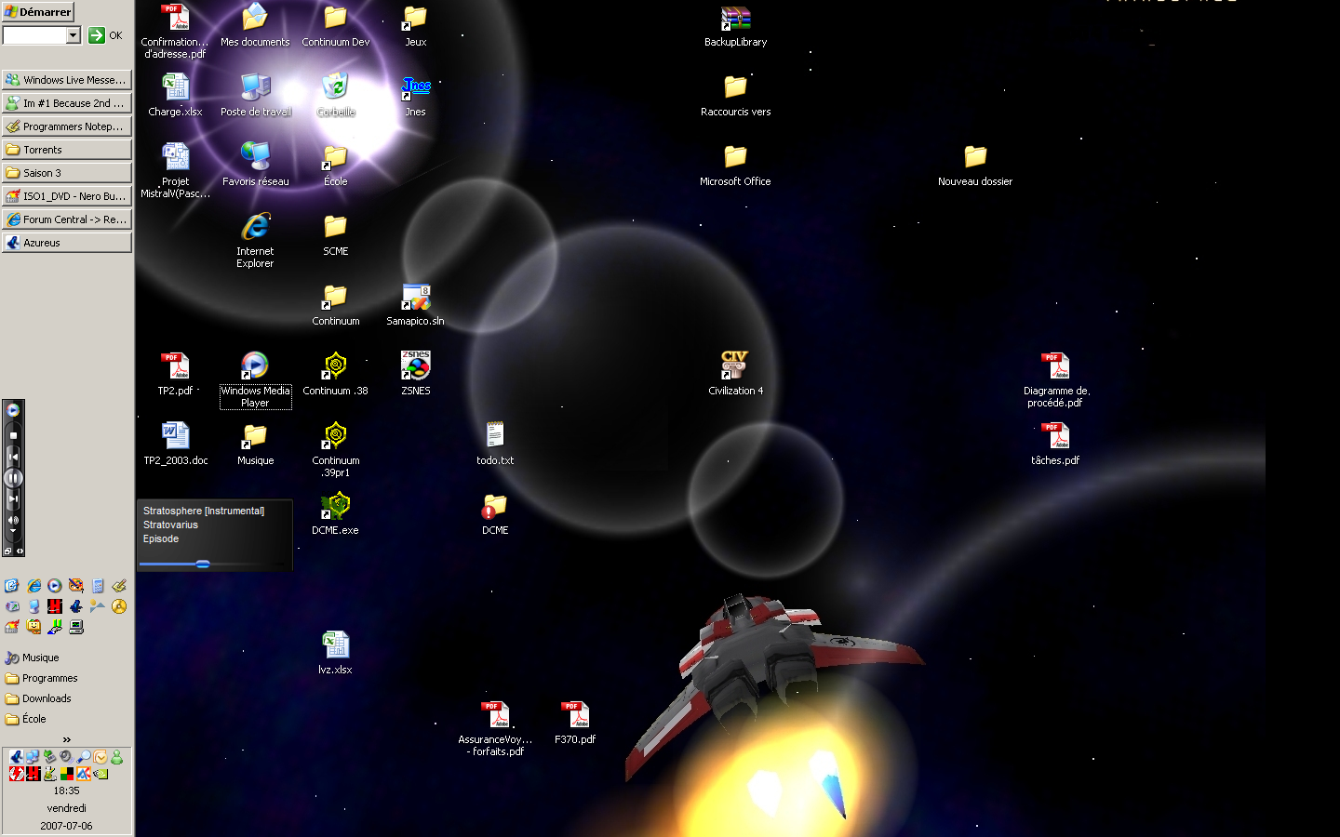Open Jeux shortcut folder
Image resolution: width=1340 pixels, height=837 pixels.
click(415, 26)
